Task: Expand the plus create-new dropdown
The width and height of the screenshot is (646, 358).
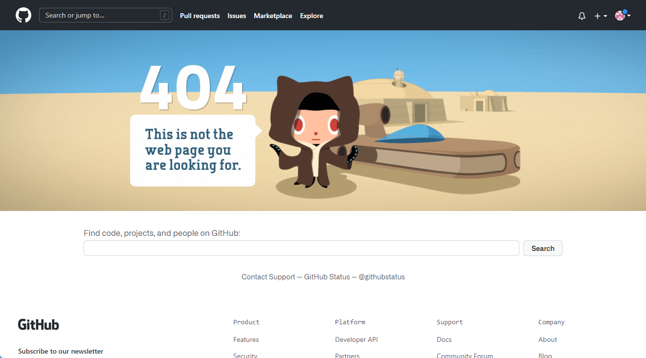Action: point(600,16)
